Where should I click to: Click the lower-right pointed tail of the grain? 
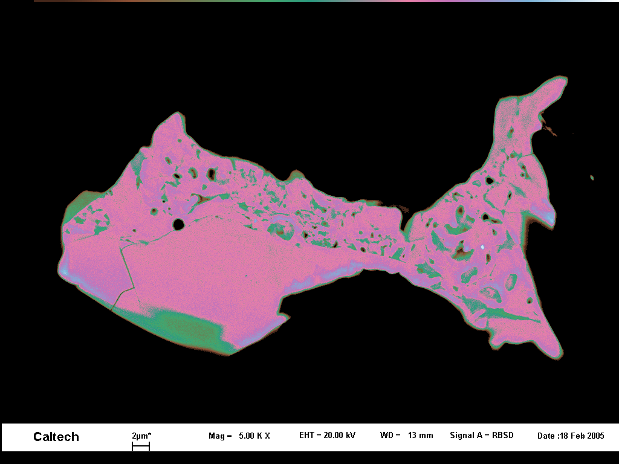[x=557, y=352]
